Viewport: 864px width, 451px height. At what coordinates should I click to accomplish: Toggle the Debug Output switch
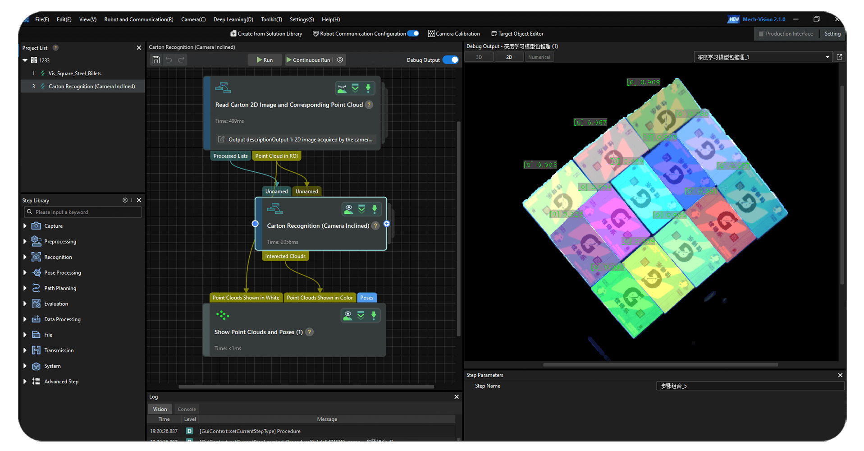(x=450, y=60)
